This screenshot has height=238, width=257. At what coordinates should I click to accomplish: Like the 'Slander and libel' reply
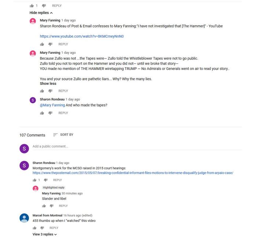[x=44, y=206]
